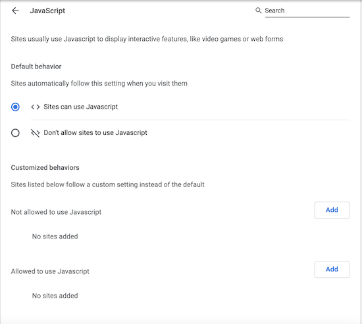Click the Don't allow sites to use Javascript label

click(x=95, y=132)
